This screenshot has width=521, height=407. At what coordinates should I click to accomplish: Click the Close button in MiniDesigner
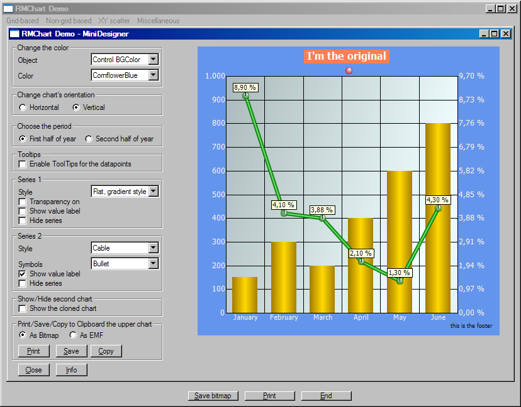tap(33, 370)
